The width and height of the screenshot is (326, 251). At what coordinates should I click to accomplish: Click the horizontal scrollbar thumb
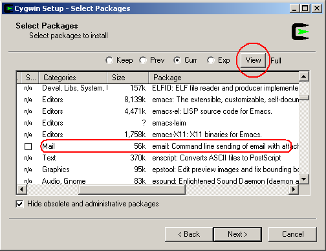[x=132, y=190]
